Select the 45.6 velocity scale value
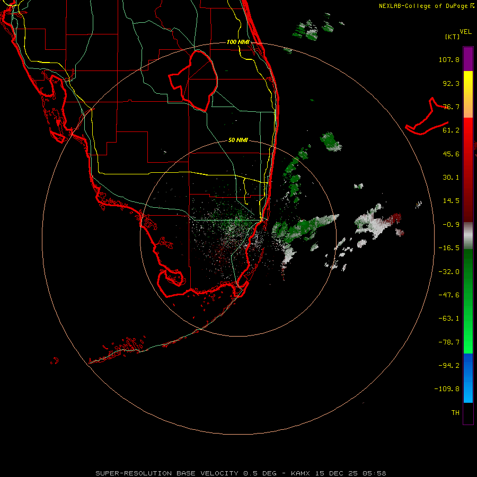The height and width of the screenshot is (477, 477). pyautogui.click(x=451, y=154)
